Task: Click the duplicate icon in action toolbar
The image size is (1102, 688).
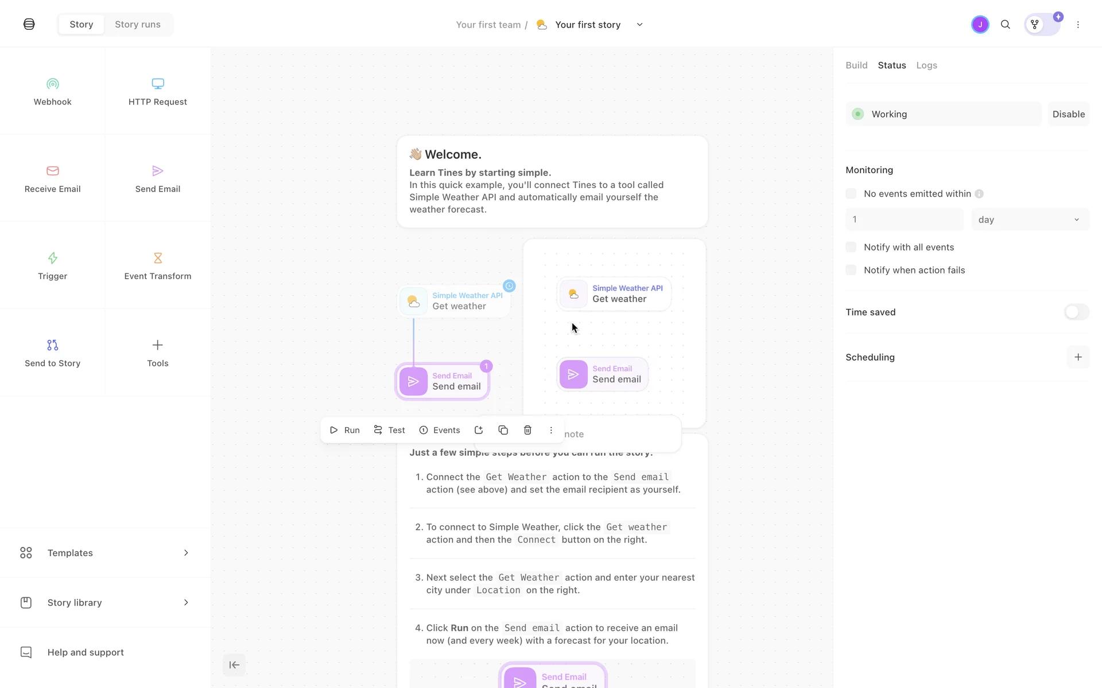Action: [503, 430]
